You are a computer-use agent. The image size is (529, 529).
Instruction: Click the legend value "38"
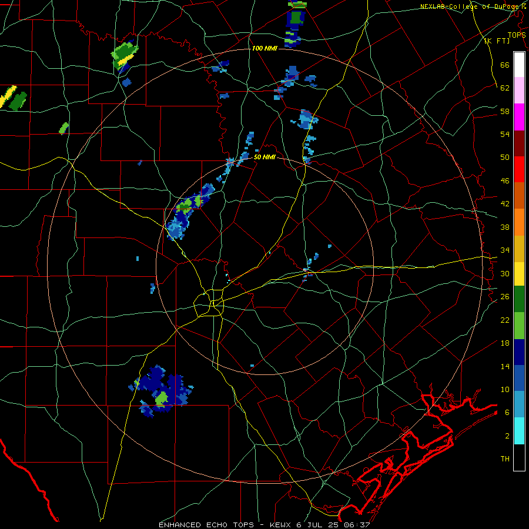pos(505,227)
